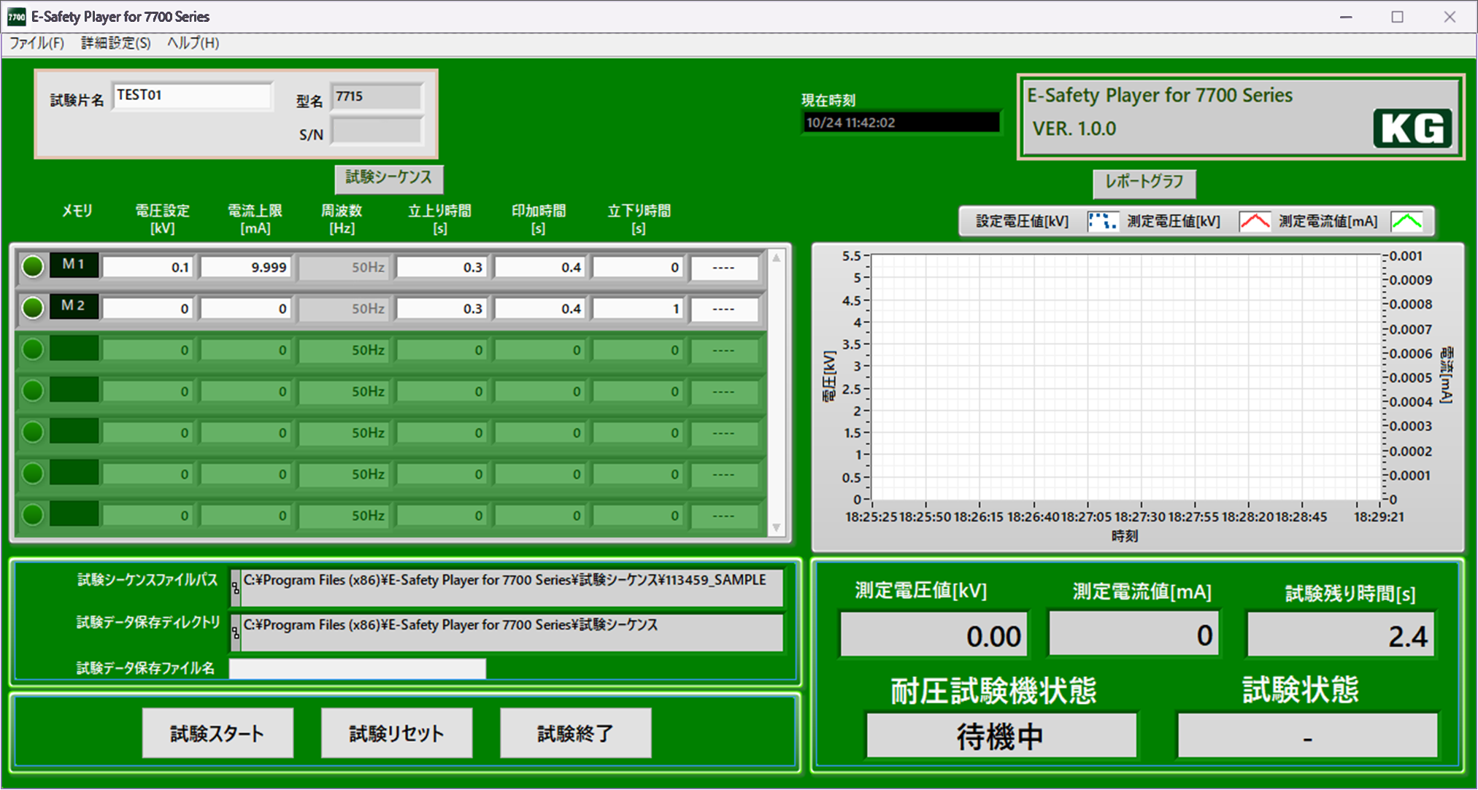The width and height of the screenshot is (1478, 790).
Task: Click the 測定電流値 readout 0
Action: [1134, 634]
